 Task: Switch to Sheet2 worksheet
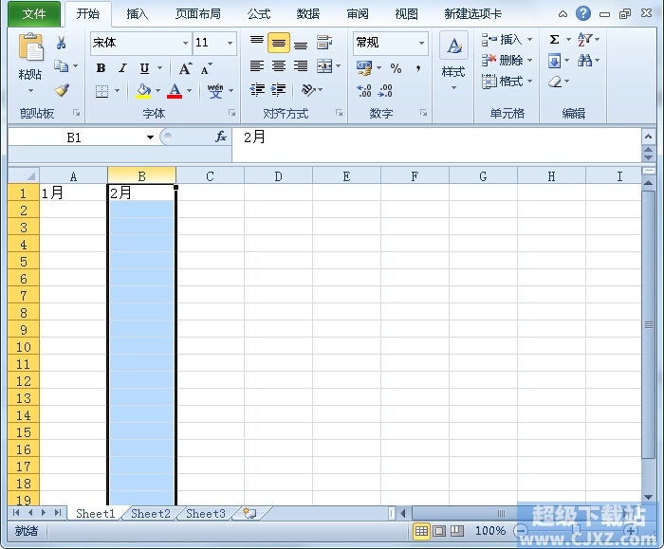tap(151, 514)
